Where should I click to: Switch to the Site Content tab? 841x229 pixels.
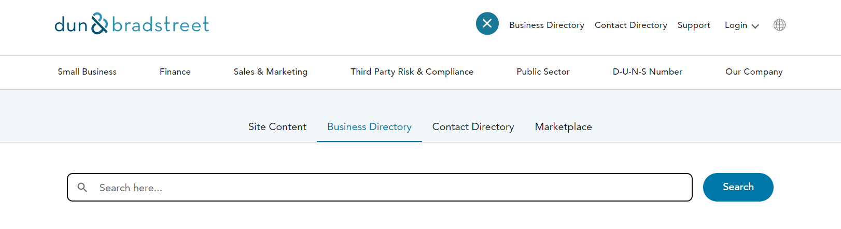277,126
